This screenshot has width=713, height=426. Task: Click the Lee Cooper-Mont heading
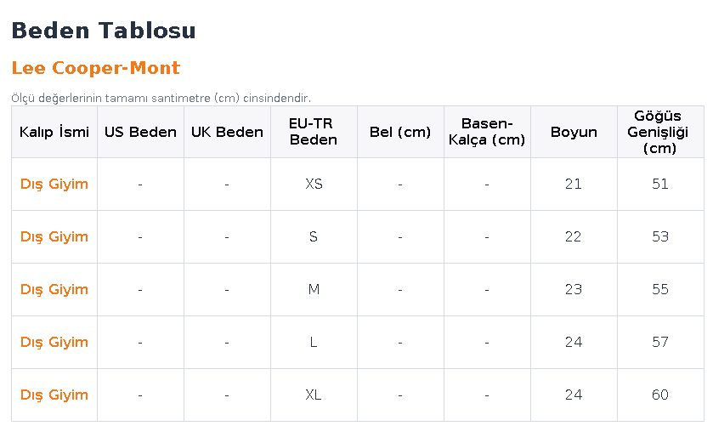pyautogui.click(x=96, y=68)
